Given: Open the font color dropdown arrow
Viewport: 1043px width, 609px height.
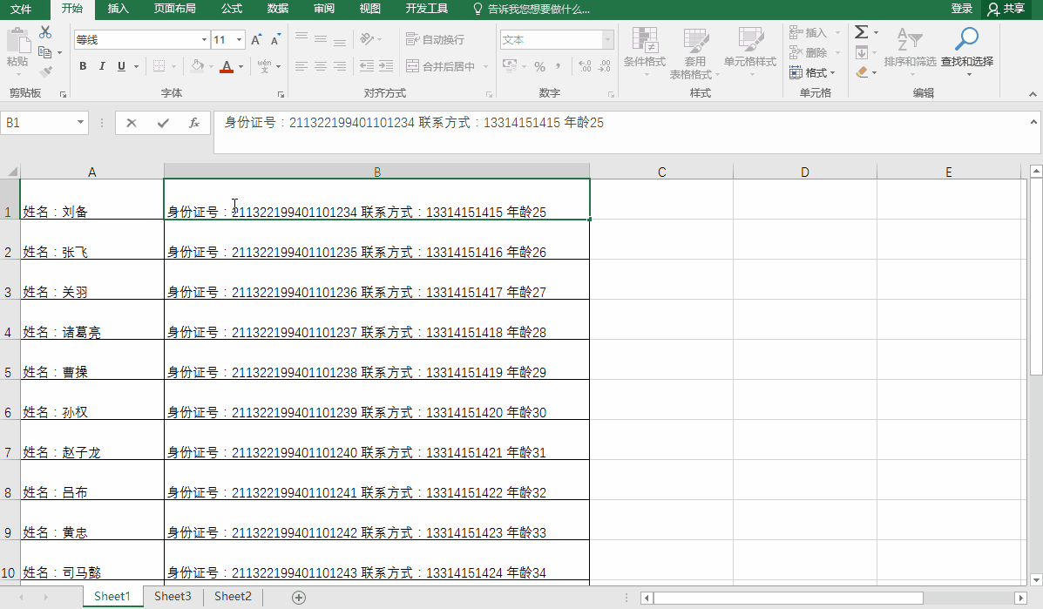Looking at the screenshot, I should tap(240, 66).
